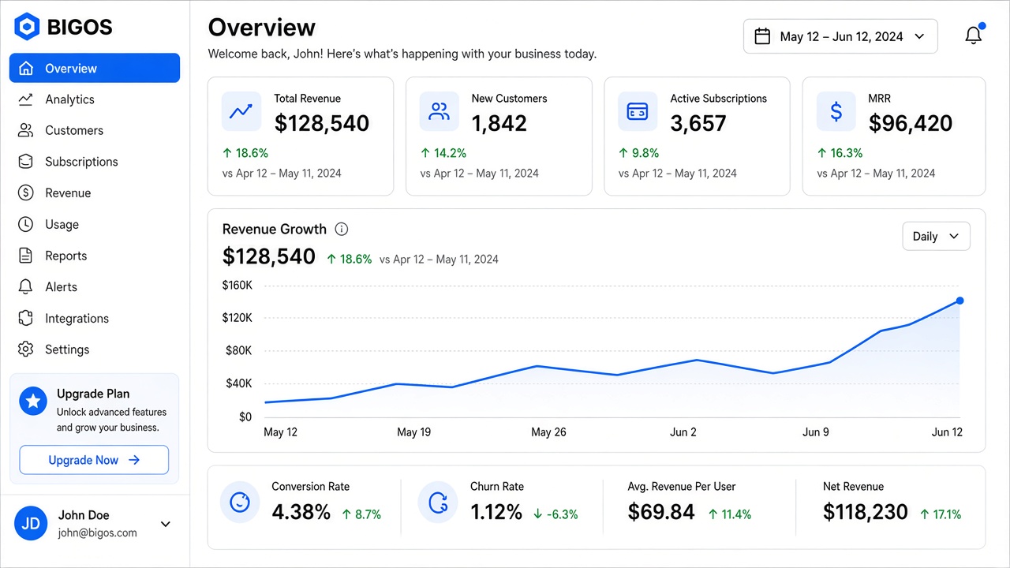Viewport: 1010px width, 568px height.
Task: Click the calendar icon in date picker
Action: 762,36
